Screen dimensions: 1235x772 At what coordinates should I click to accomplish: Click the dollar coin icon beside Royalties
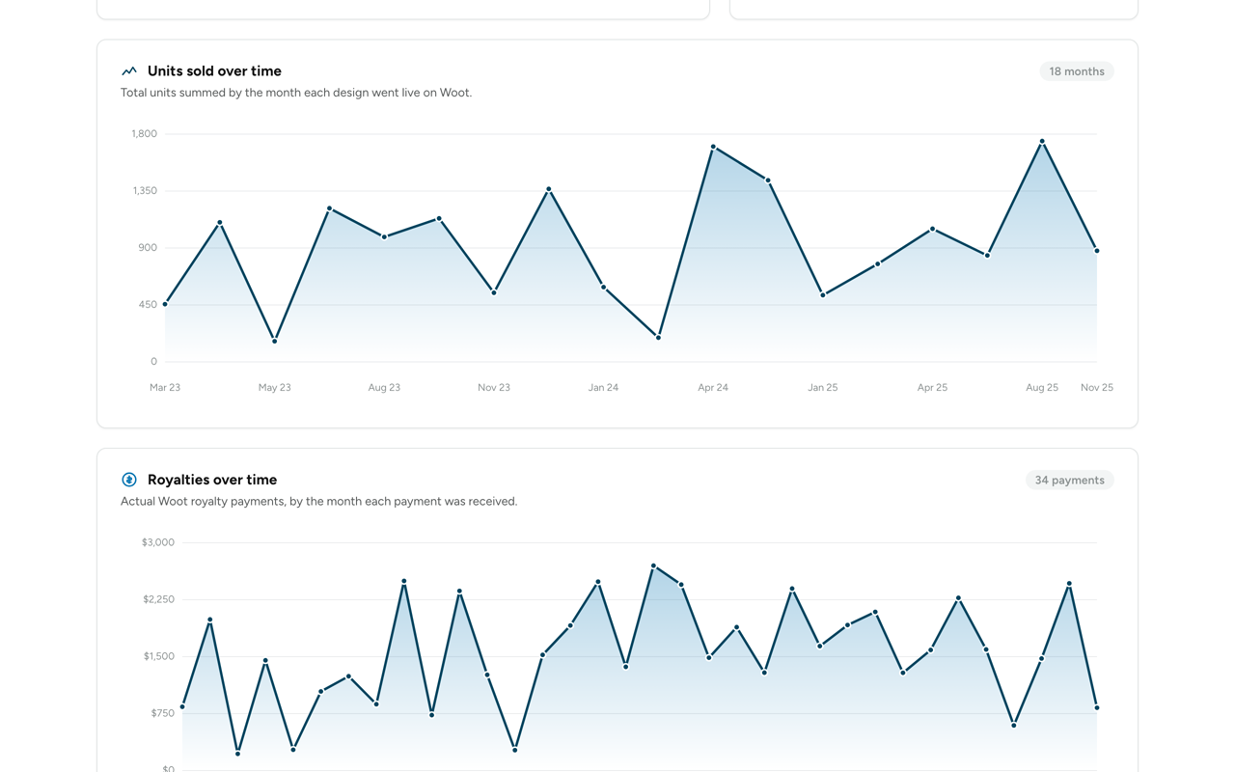pyautogui.click(x=129, y=480)
